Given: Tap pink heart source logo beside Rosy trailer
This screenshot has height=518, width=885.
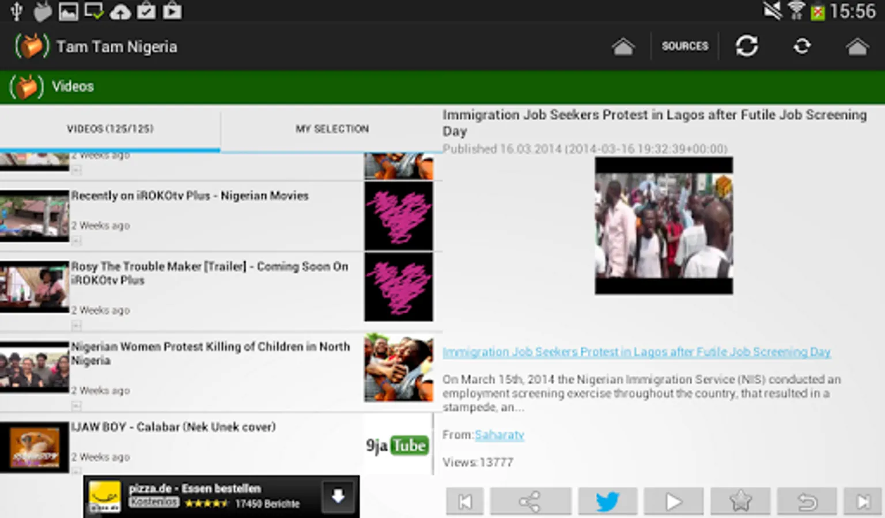Looking at the screenshot, I should [x=399, y=287].
